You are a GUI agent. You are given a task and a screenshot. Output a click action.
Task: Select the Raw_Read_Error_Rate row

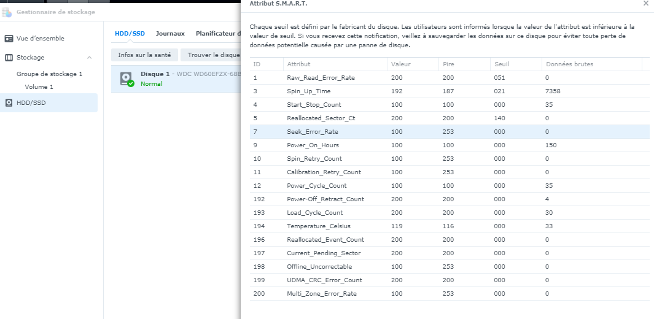pos(450,77)
